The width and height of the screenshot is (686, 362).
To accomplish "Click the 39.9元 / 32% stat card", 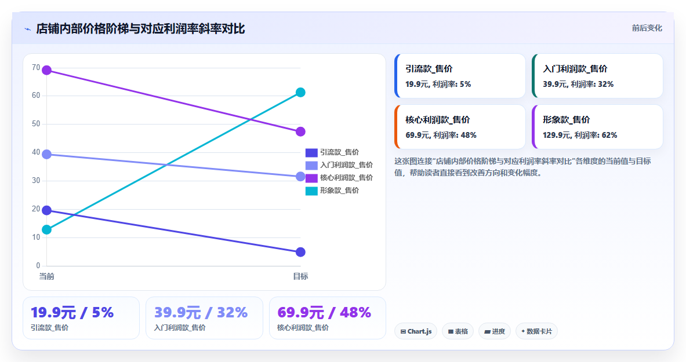I will click(x=204, y=318).
